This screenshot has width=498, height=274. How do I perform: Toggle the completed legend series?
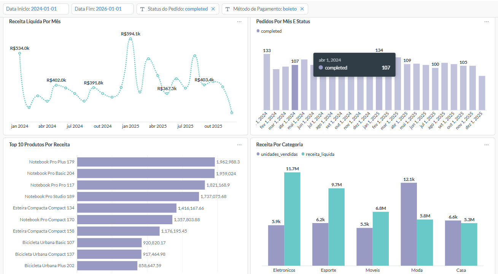pyautogui.click(x=269, y=31)
